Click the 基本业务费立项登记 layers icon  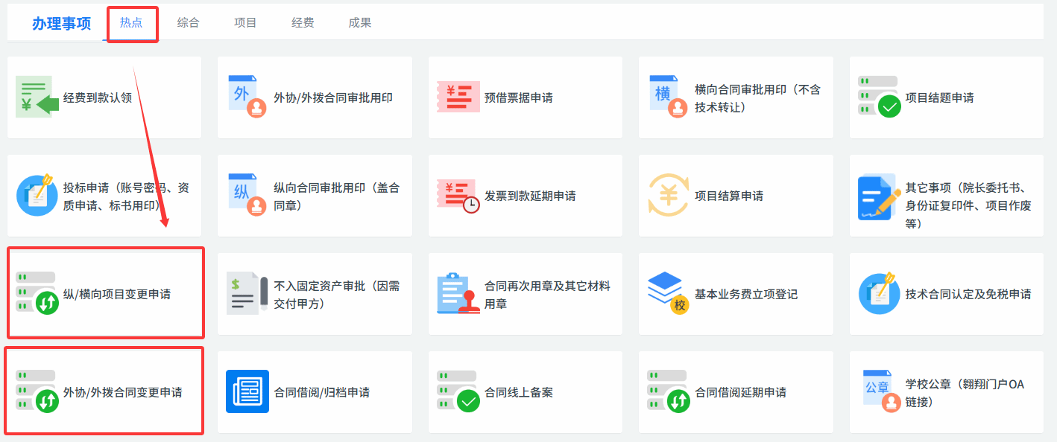coord(669,294)
